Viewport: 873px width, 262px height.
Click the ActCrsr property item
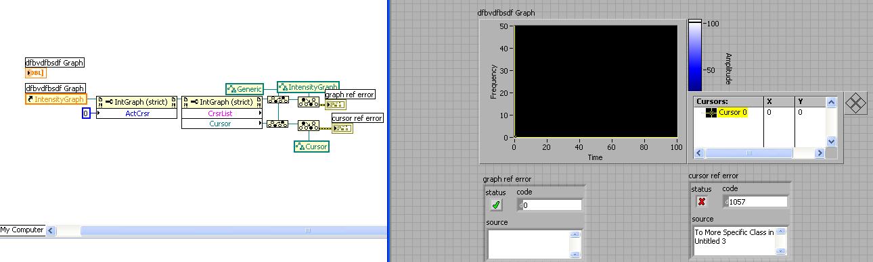click(137, 113)
